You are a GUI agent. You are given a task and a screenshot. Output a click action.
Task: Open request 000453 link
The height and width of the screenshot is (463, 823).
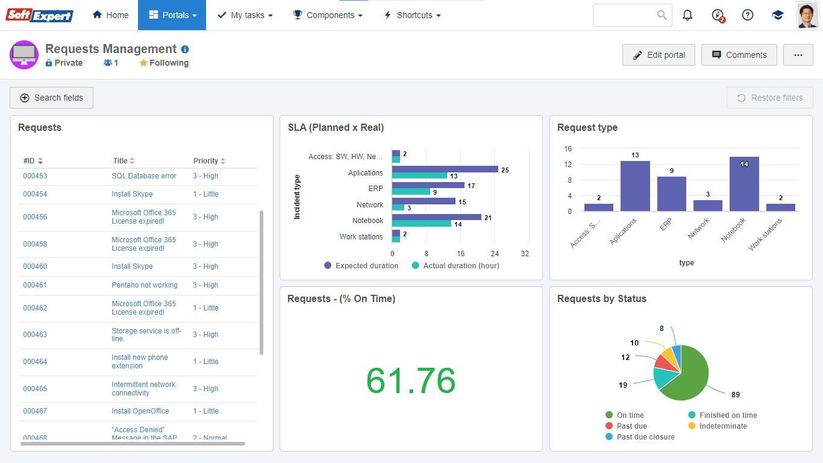coord(35,176)
